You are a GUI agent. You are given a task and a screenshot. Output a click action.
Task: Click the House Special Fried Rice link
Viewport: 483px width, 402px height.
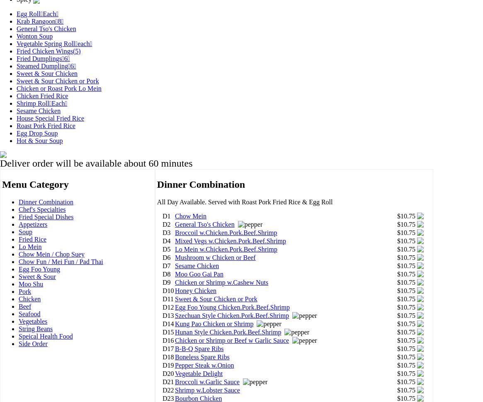pyautogui.click(x=50, y=119)
